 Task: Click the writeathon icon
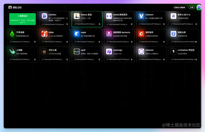pyautogui.click(x=173, y=52)
